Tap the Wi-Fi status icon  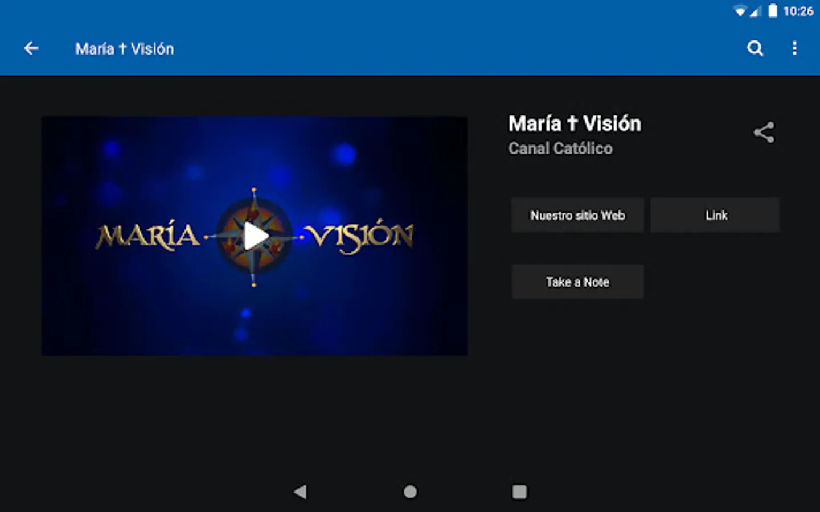(x=740, y=11)
